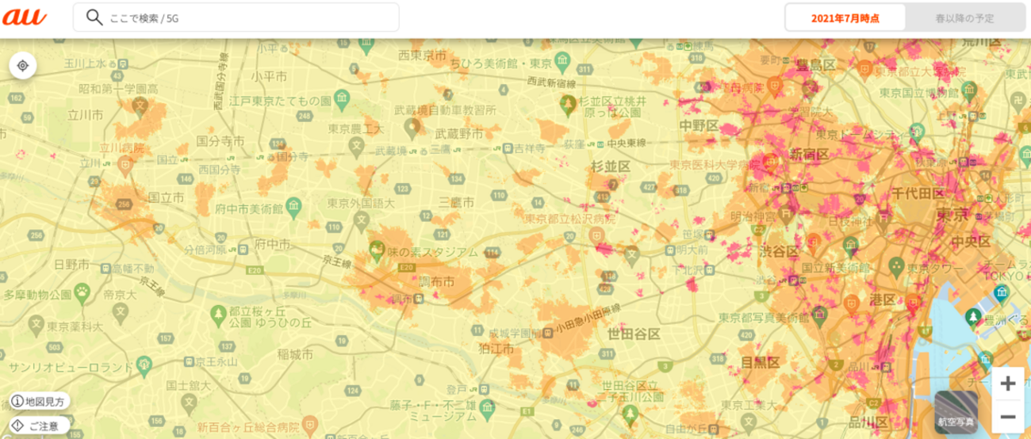Click 渋谷区 ward label
1031x439 pixels.
pyautogui.click(x=780, y=250)
